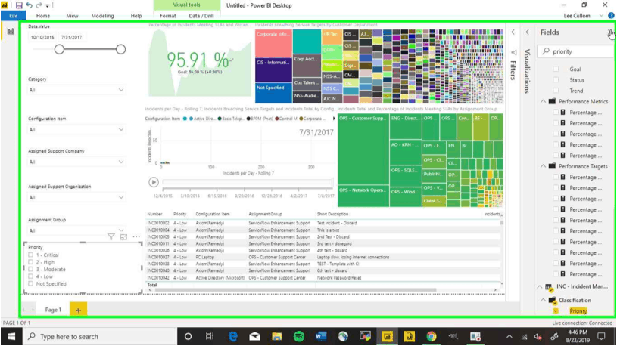Switch to Power BI Desktop taskbar icon
The width and height of the screenshot is (617, 346).
point(387,337)
